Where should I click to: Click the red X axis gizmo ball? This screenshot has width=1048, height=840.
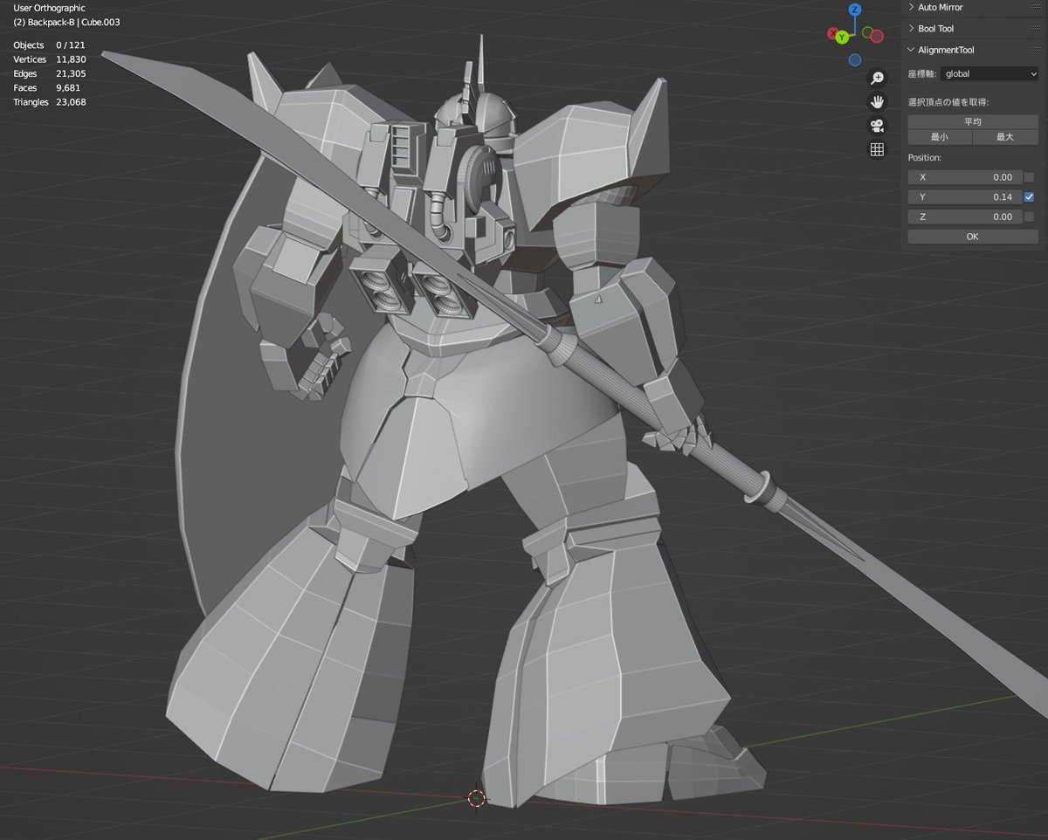tap(832, 34)
